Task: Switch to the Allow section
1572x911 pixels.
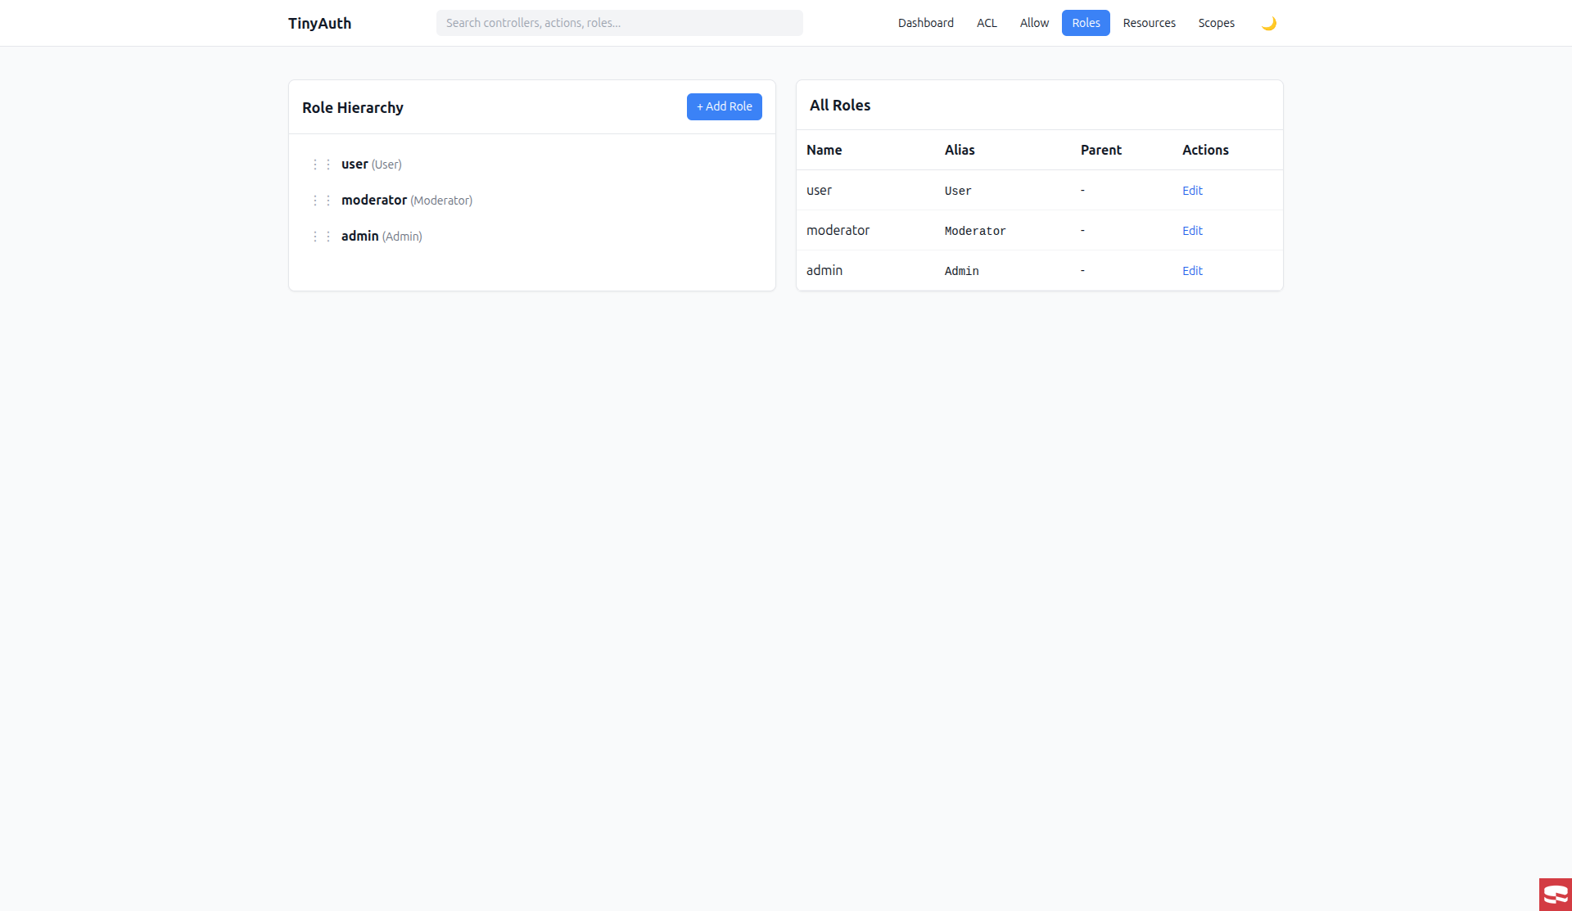Action: coord(1034,23)
